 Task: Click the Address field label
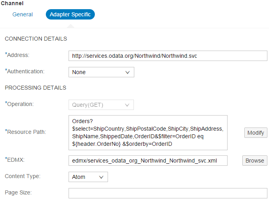[x=17, y=55]
